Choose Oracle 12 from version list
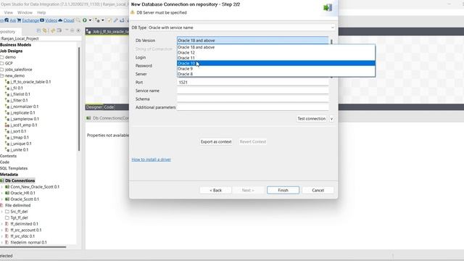Viewport: 464px width, 261px height. pos(276,52)
